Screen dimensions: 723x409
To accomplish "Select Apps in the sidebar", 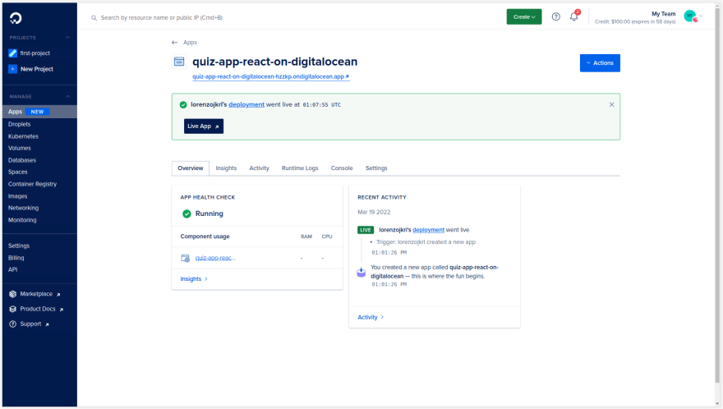I will point(39,112).
